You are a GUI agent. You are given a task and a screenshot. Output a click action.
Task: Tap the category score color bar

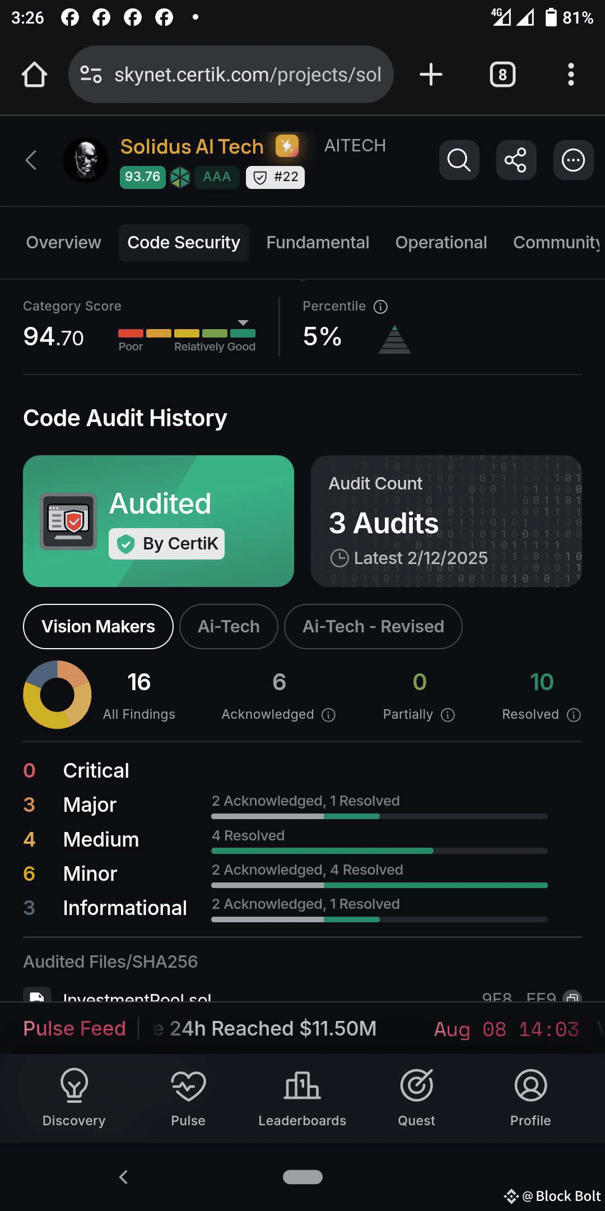(x=187, y=333)
